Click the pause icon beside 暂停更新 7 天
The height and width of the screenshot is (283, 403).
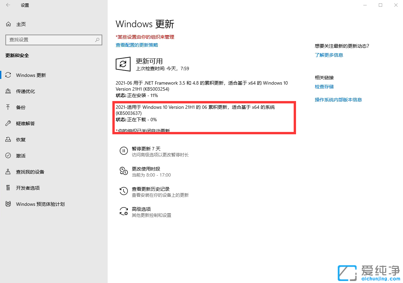(123, 151)
